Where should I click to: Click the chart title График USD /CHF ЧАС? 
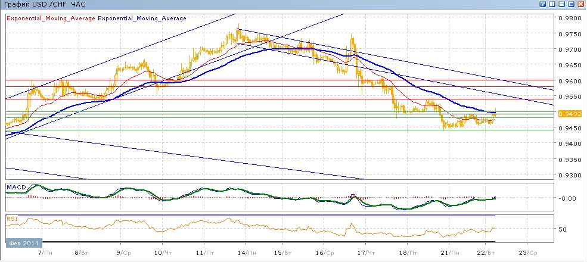45,5
